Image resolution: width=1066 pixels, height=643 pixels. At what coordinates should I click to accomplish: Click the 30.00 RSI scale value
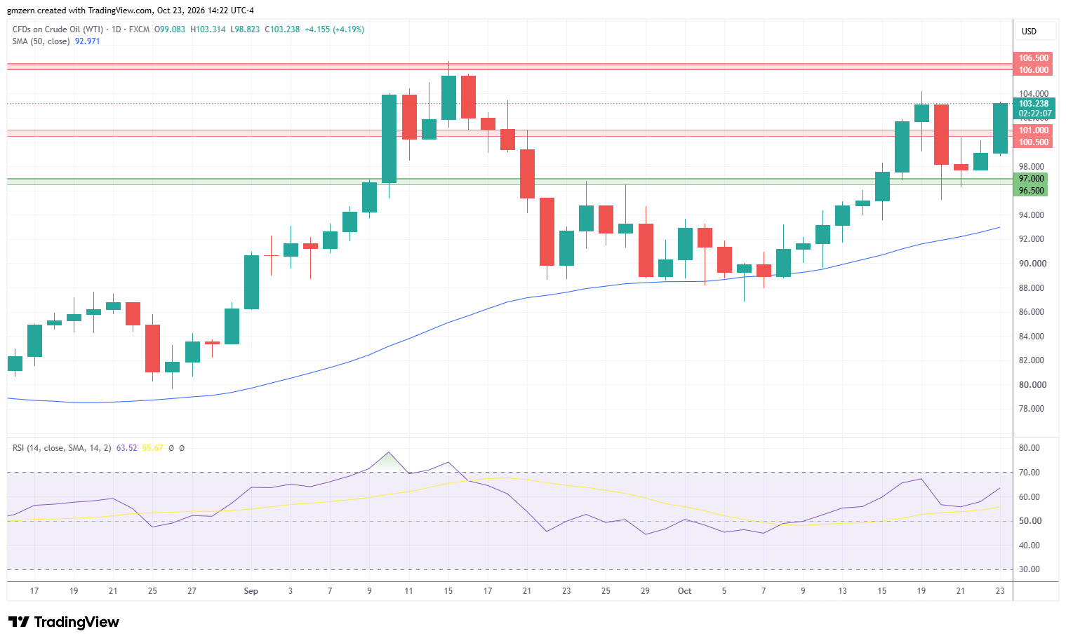coord(1030,569)
